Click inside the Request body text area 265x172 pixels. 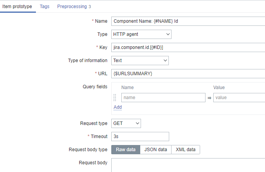(x=188, y=165)
